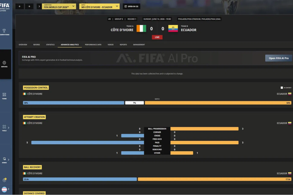
Task: Click the Ball Recovery section label
Action: (32, 167)
